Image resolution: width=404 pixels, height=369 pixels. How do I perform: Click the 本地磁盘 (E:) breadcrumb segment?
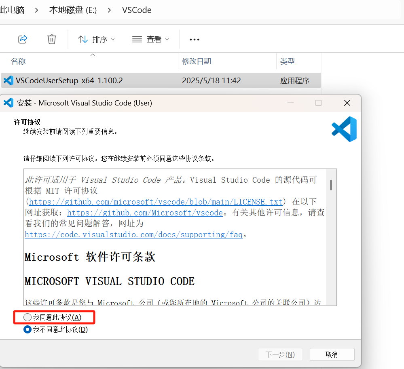[73, 10]
